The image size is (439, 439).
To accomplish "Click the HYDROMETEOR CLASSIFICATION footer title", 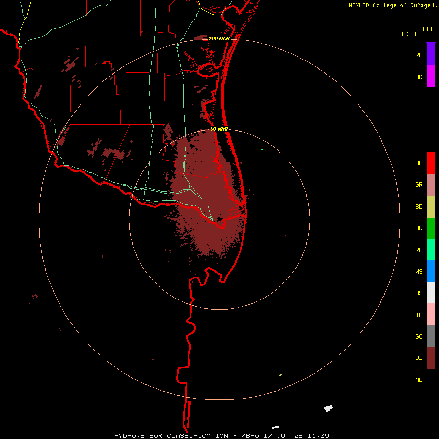I will [x=171, y=436].
